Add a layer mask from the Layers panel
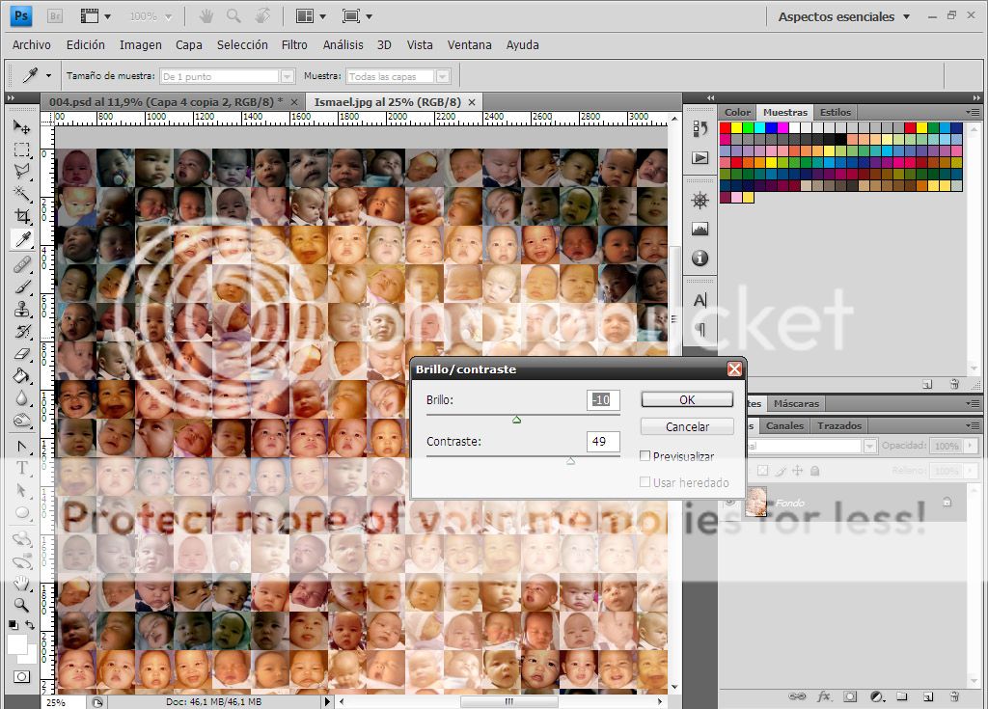 pos(850,696)
